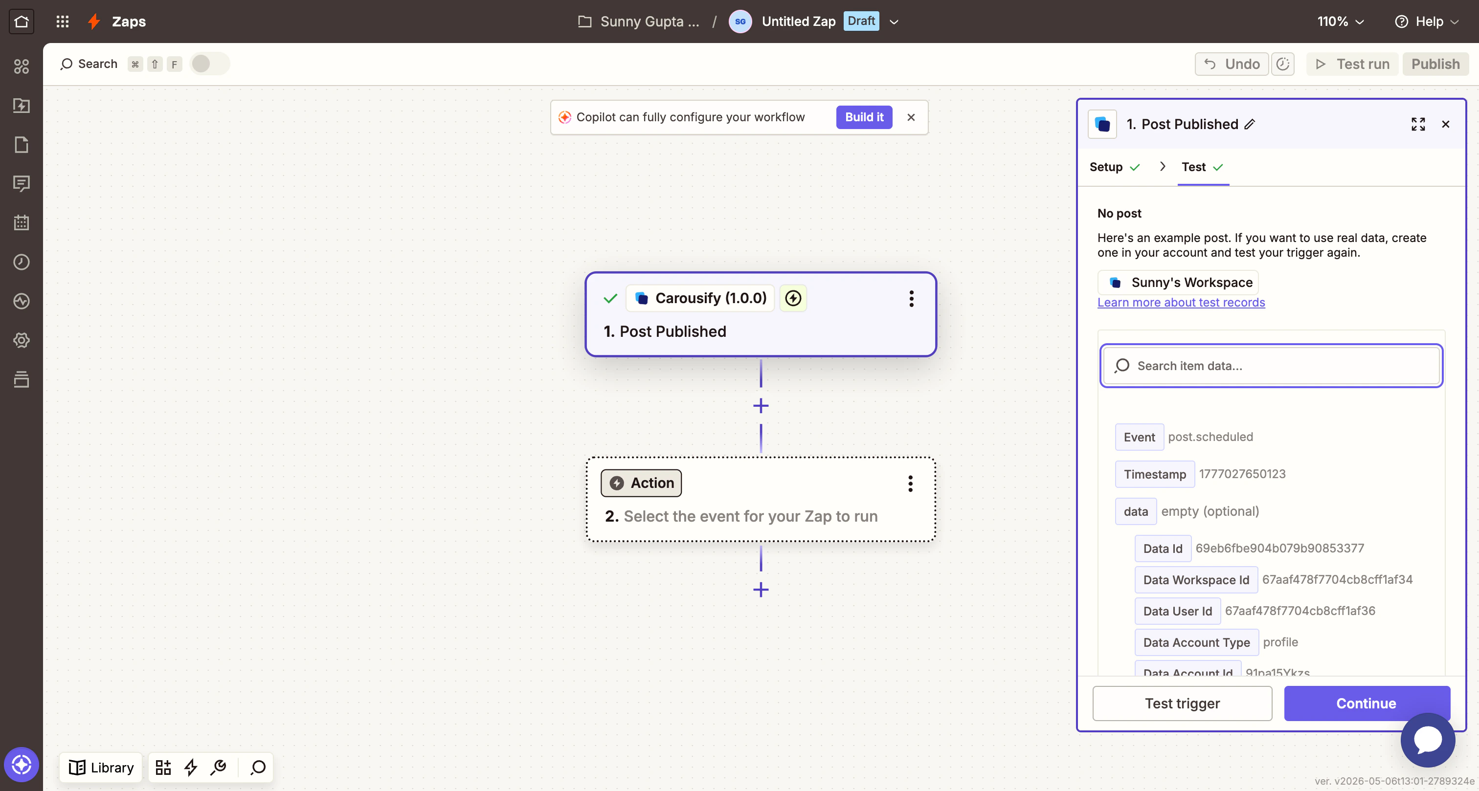Select the Event field label
The height and width of the screenshot is (791, 1479).
[x=1139, y=437]
